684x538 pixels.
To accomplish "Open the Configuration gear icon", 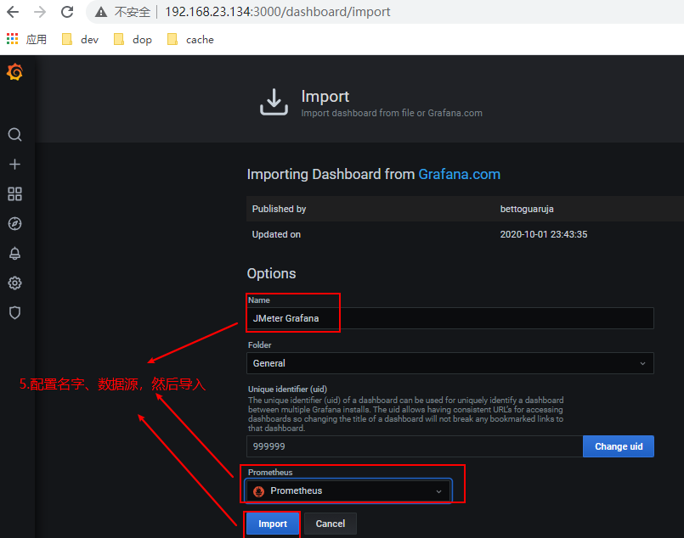I will pyautogui.click(x=14, y=283).
